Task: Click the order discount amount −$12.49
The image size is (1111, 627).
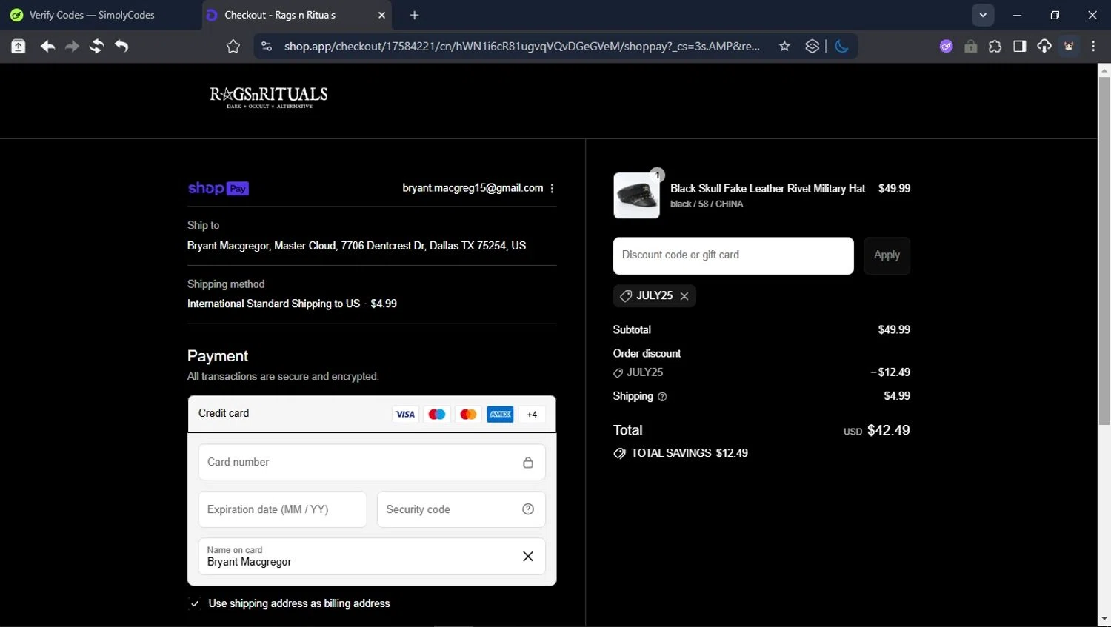Action: [890, 372]
